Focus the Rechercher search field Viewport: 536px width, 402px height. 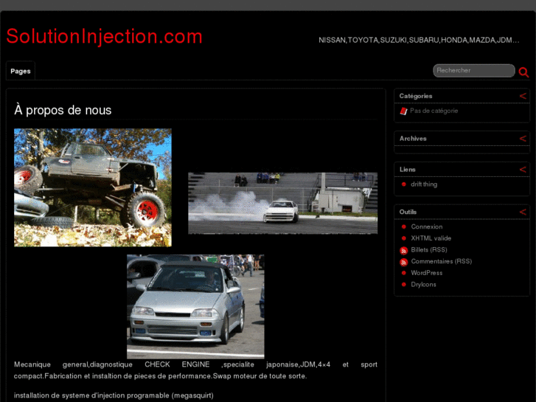click(x=474, y=71)
